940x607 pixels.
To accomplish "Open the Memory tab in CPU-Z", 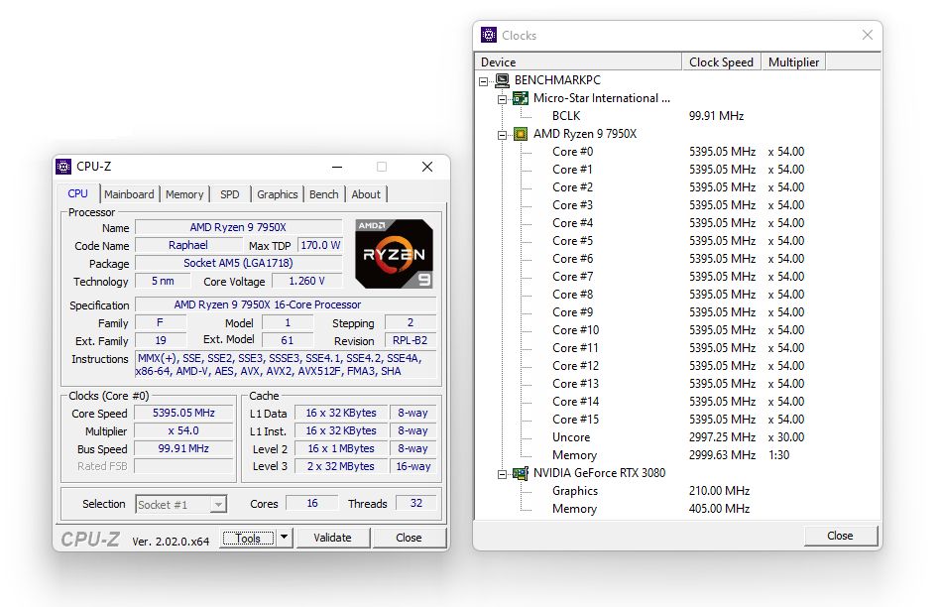I will click(184, 194).
